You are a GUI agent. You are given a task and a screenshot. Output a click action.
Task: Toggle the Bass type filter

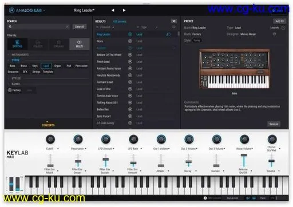click(13, 66)
